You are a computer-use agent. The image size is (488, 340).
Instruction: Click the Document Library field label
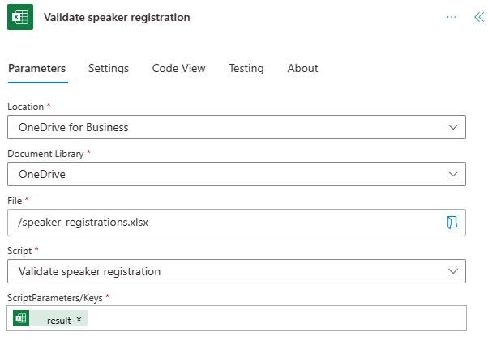click(x=45, y=154)
